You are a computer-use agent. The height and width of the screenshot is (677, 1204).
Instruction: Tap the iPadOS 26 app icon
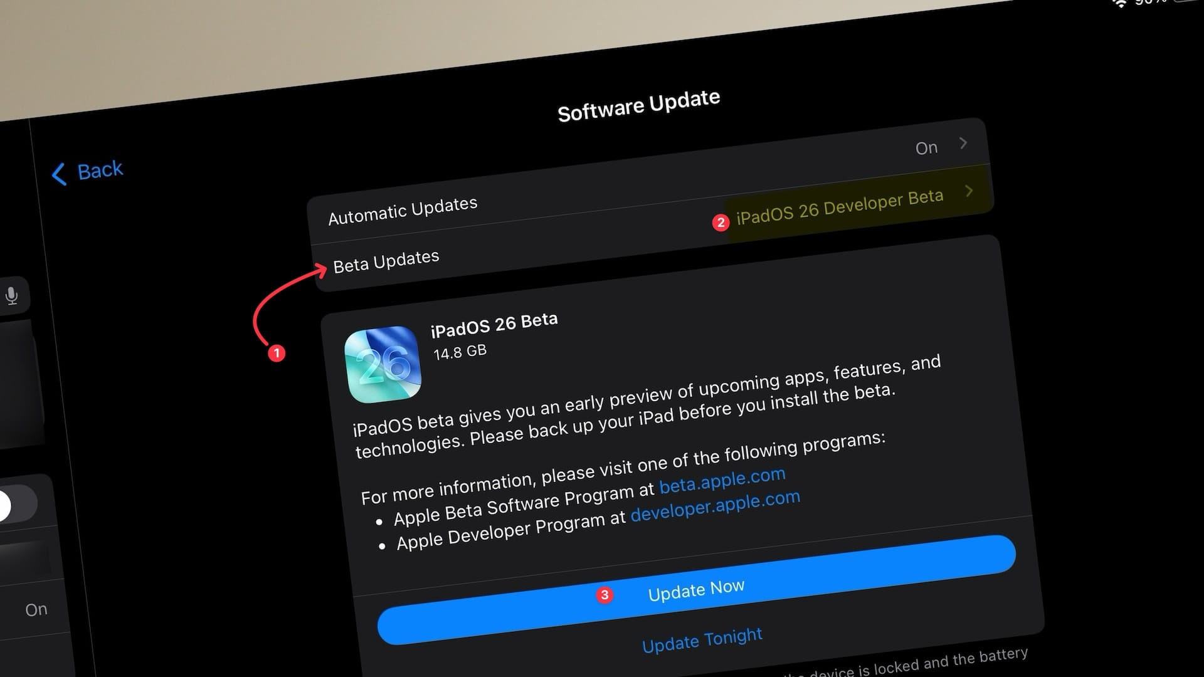[x=383, y=364]
